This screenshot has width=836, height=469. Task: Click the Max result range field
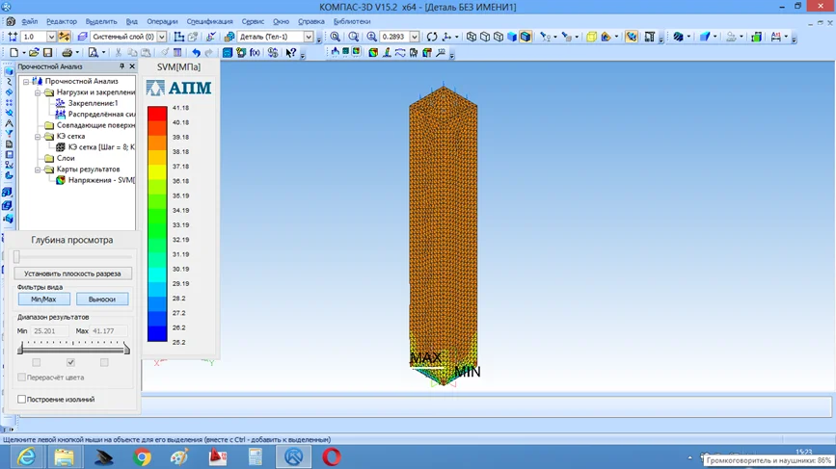pyautogui.click(x=109, y=331)
